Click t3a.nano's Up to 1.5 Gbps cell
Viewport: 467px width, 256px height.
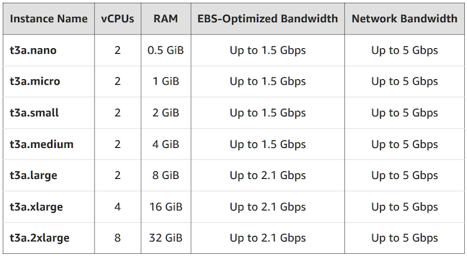click(x=268, y=50)
